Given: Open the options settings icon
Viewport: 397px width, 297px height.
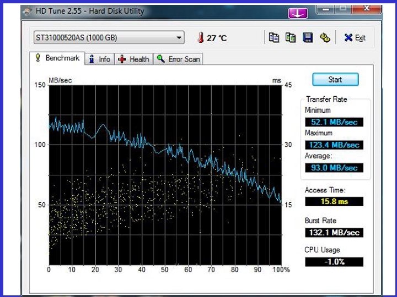Looking at the screenshot, I should coord(325,37).
